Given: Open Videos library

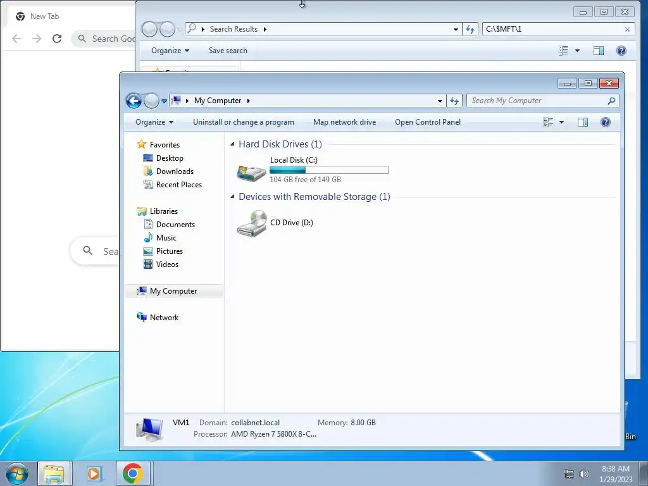Looking at the screenshot, I should click(x=167, y=265).
